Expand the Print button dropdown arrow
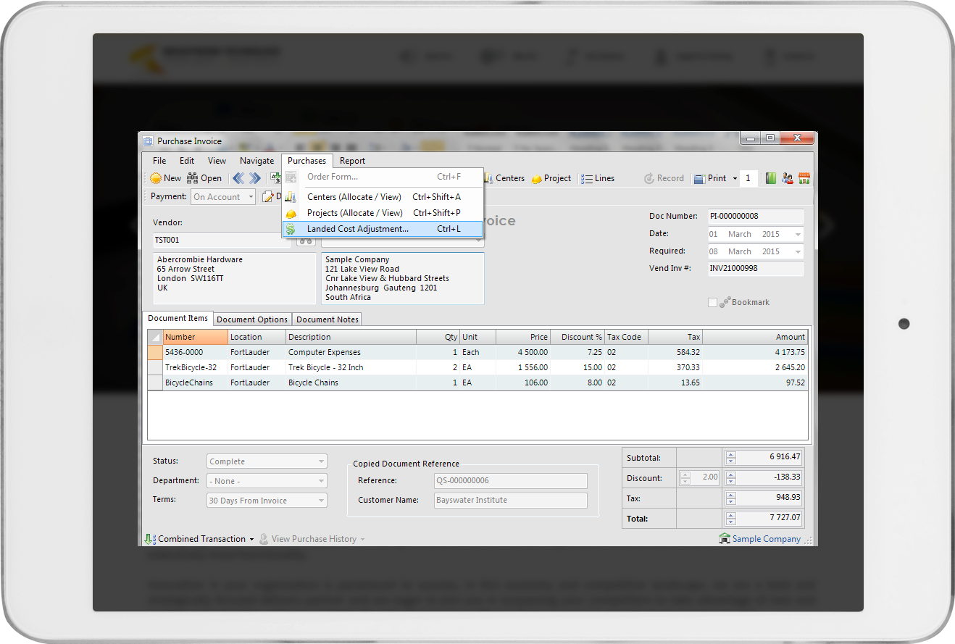This screenshot has height=644, width=955. [735, 179]
